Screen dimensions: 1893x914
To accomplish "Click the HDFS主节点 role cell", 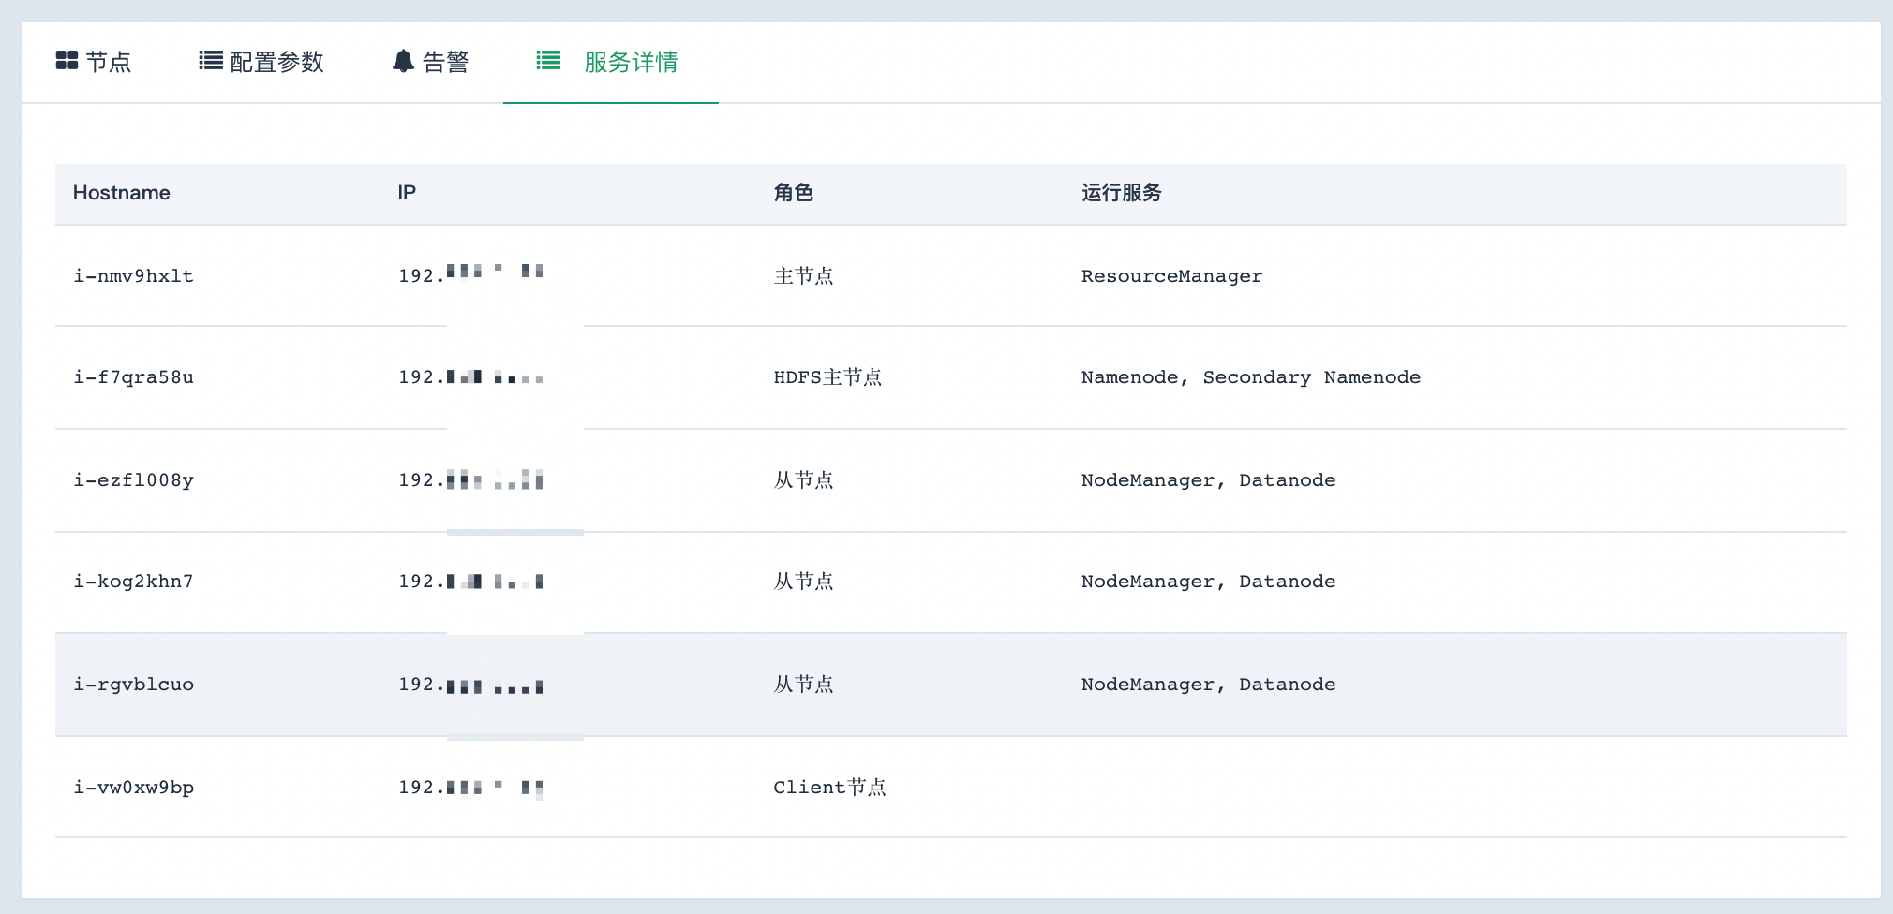I will click(827, 377).
